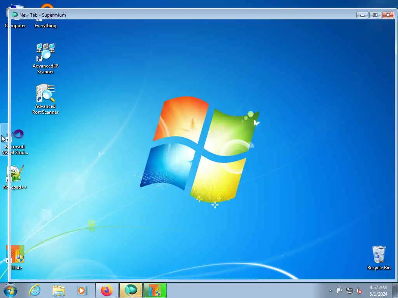
Task: Switch to Firefox in the taskbar
Action: pos(106,290)
